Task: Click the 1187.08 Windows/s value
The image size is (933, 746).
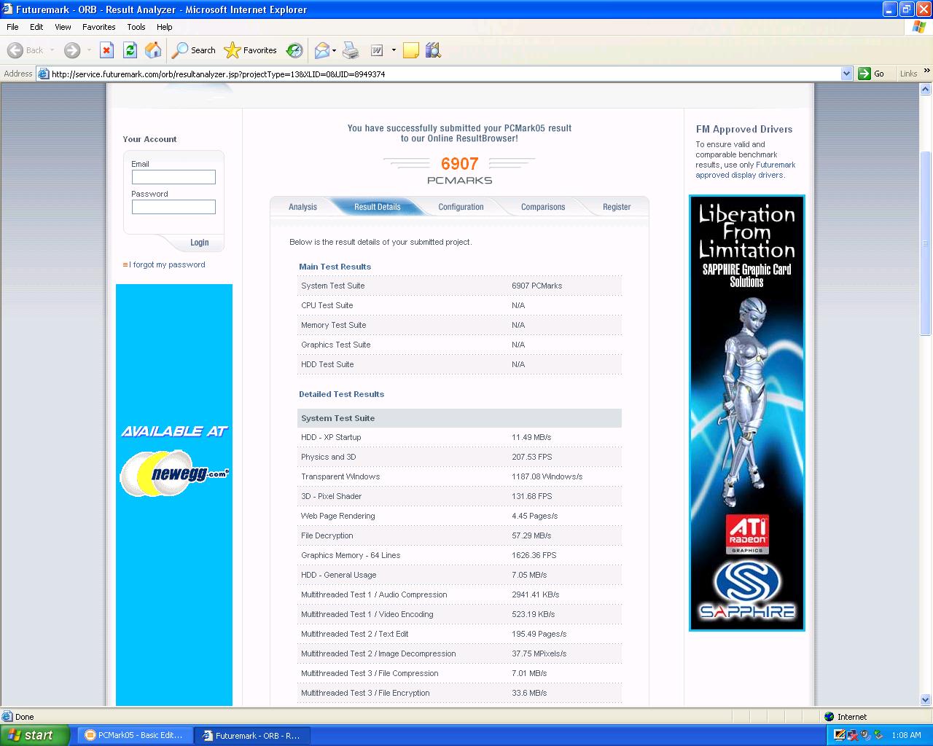Action: coord(547,476)
